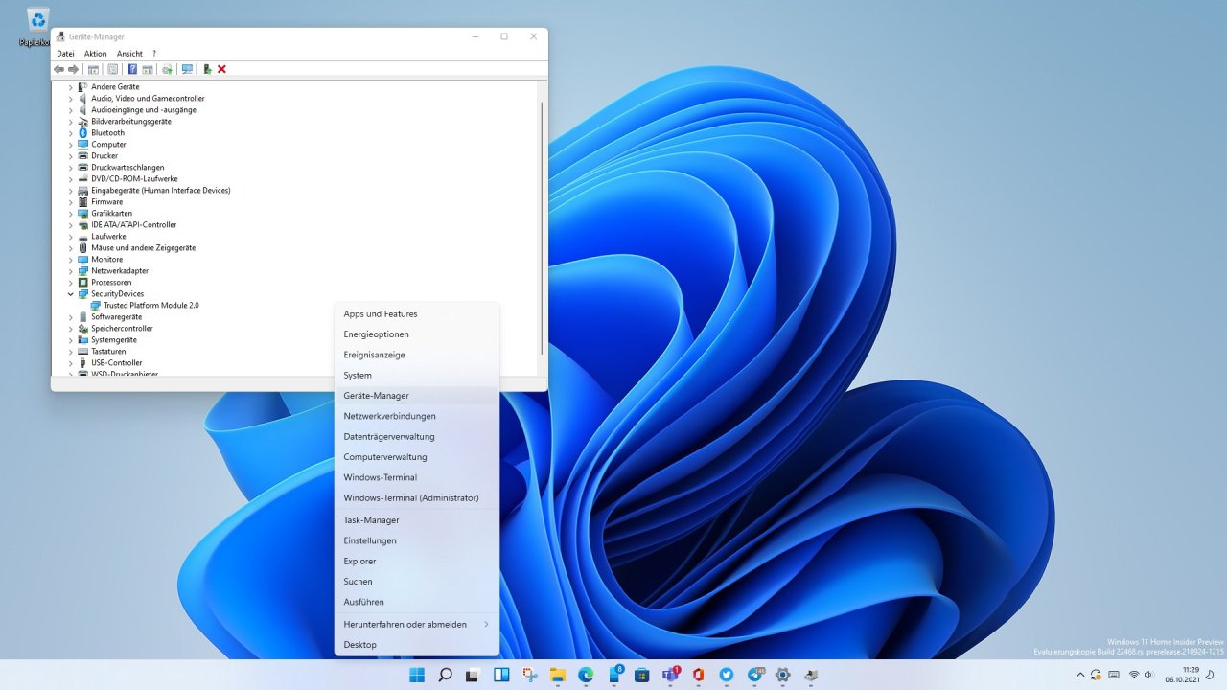1227x690 pixels.
Task: Choose Apps und Features in context menu
Action: pos(417,314)
